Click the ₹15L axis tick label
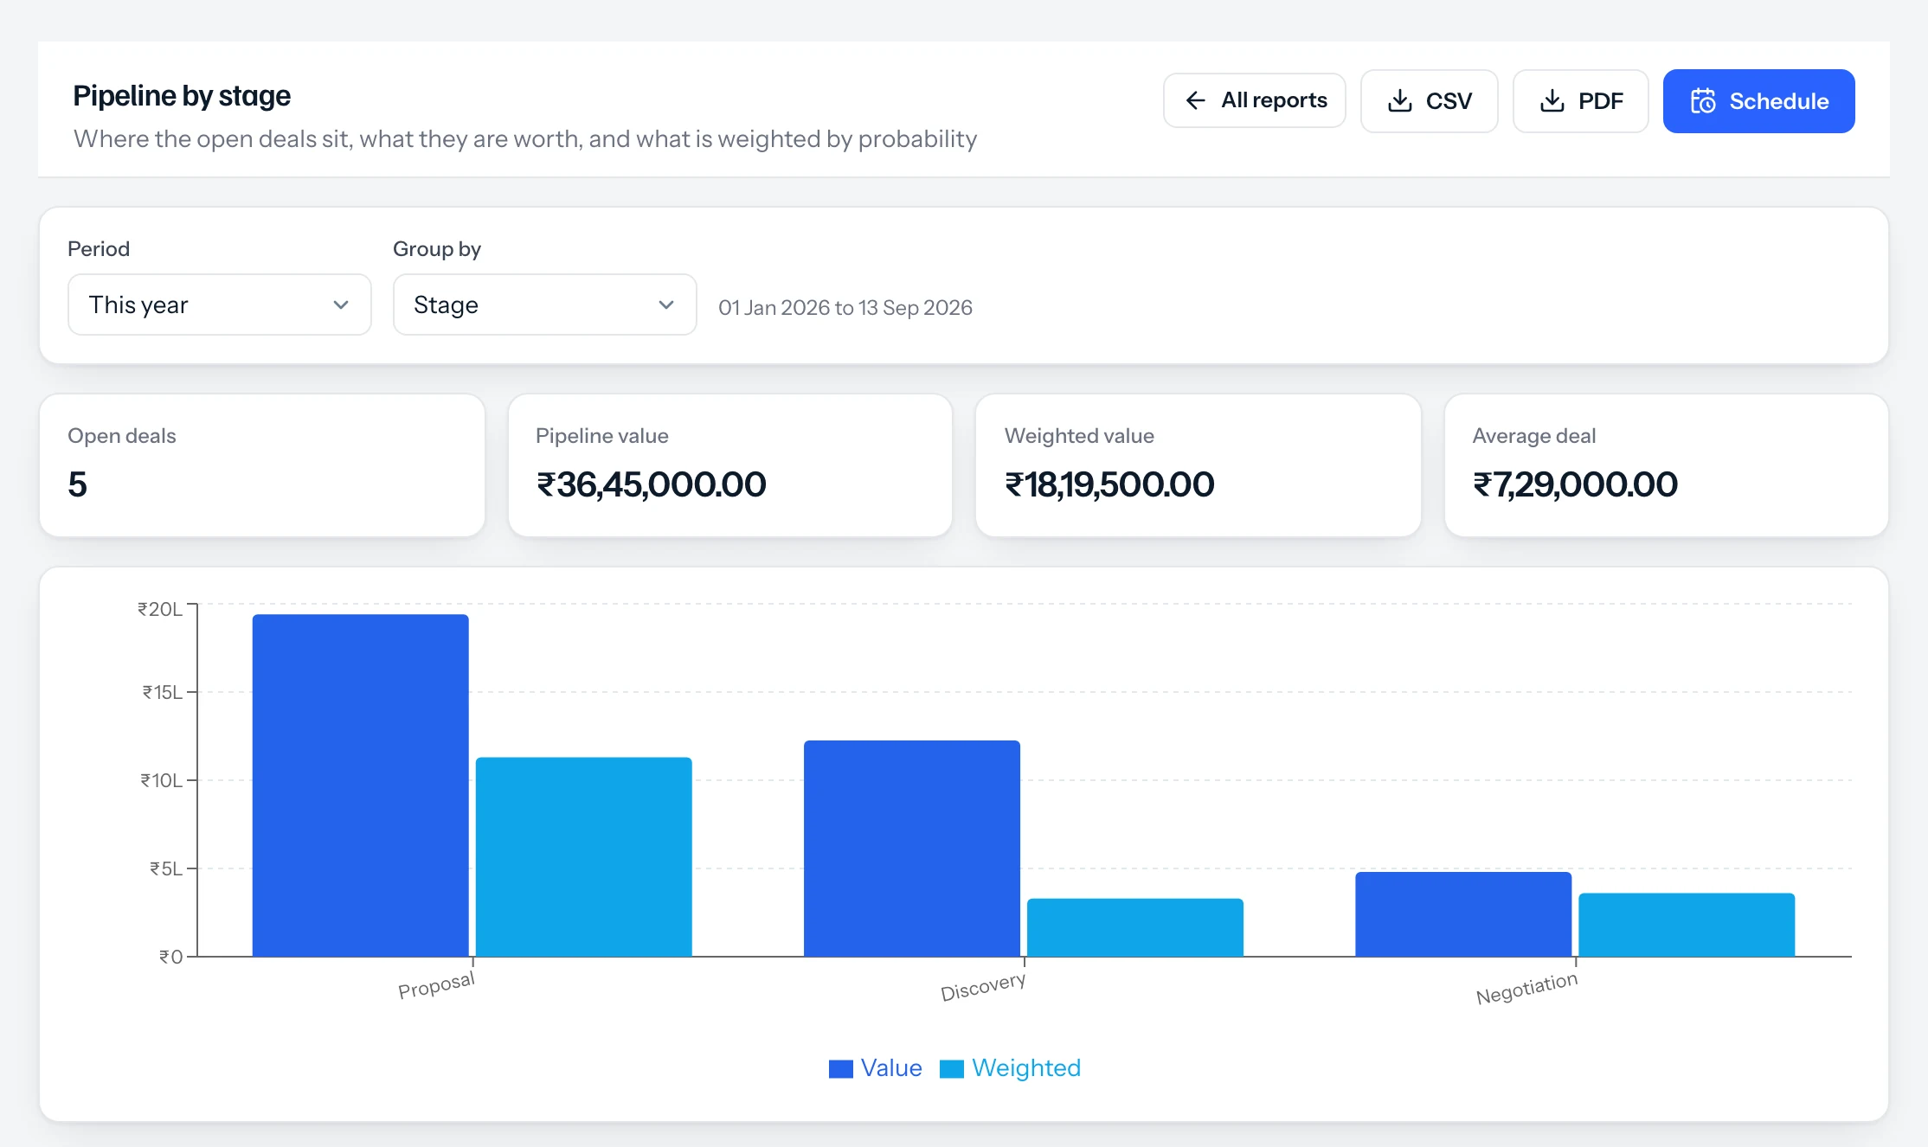The width and height of the screenshot is (1928, 1147). pos(163,692)
